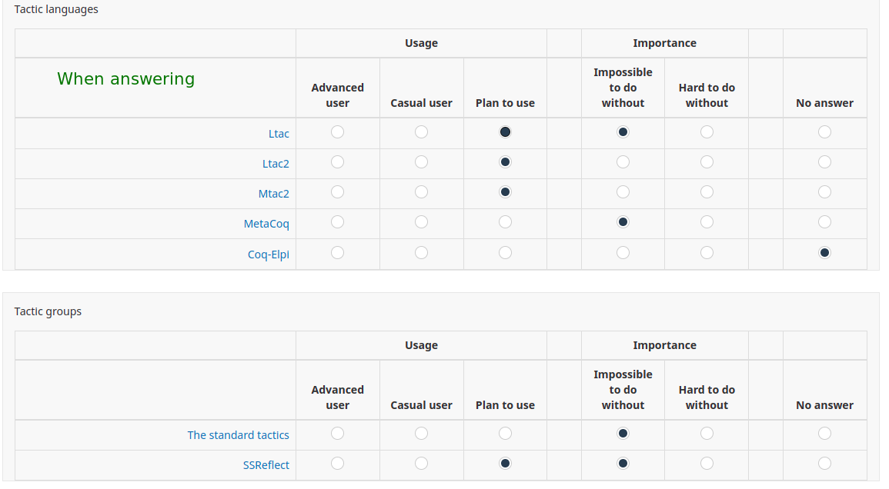Set Coq-Elpi to Casual user
Viewport: 889px width, 489px height.
point(421,252)
